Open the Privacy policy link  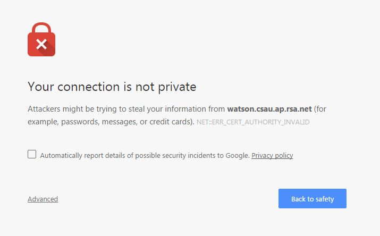[272, 156]
